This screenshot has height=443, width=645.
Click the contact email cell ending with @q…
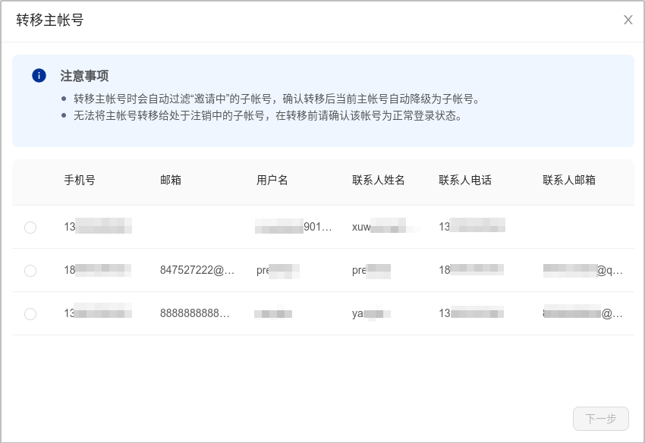click(583, 270)
